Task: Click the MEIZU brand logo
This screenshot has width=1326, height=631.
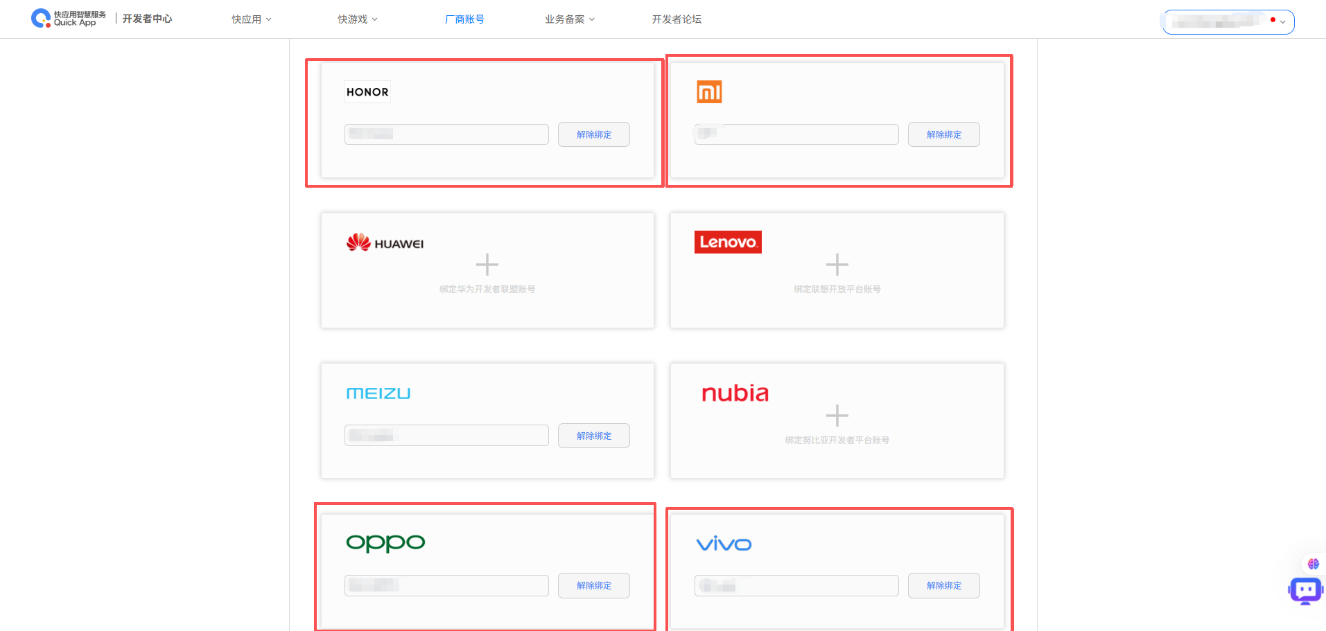Action: (x=378, y=393)
